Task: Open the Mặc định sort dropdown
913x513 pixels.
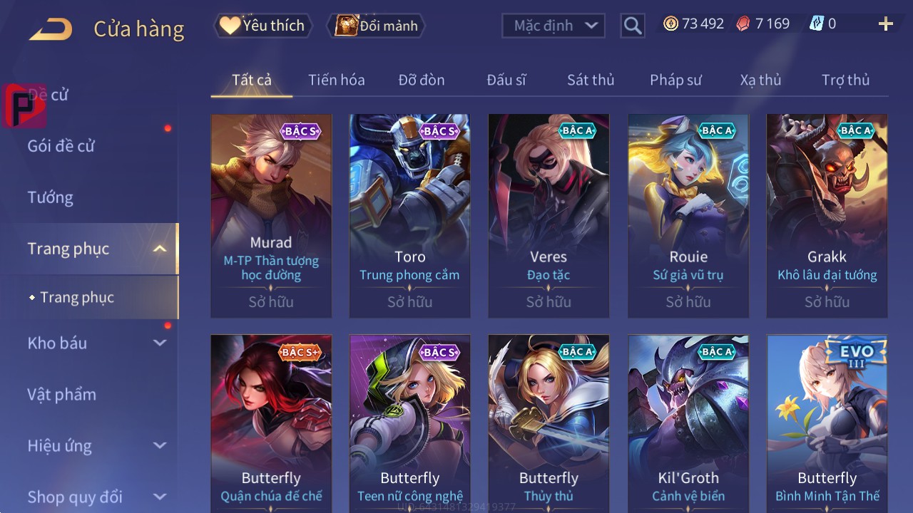Action: tap(554, 26)
